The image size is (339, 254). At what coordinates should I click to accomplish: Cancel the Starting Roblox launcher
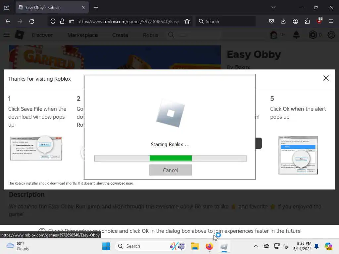[170, 170]
